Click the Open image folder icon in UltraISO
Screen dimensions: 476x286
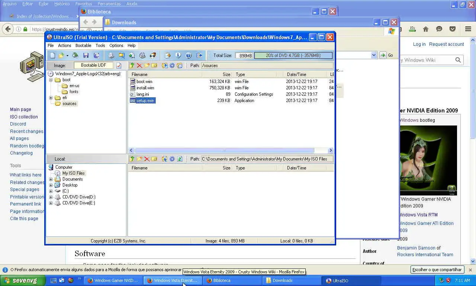(x=61, y=55)
